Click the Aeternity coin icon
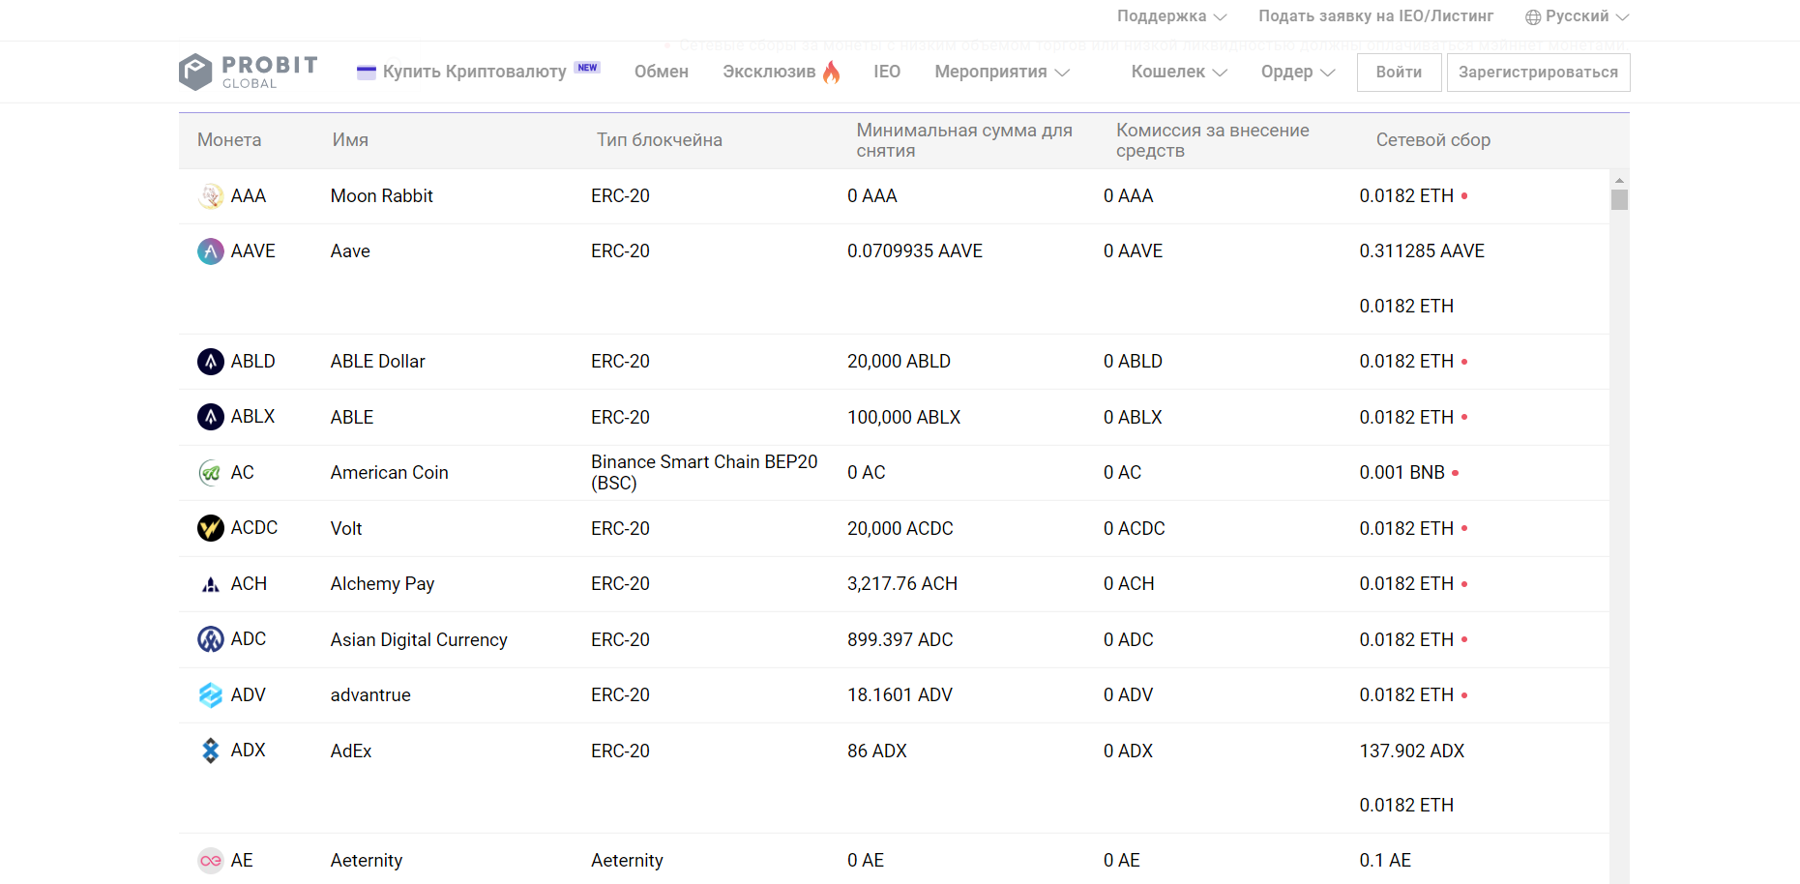Screen dimensions: 1800x884 click(210, 860)
